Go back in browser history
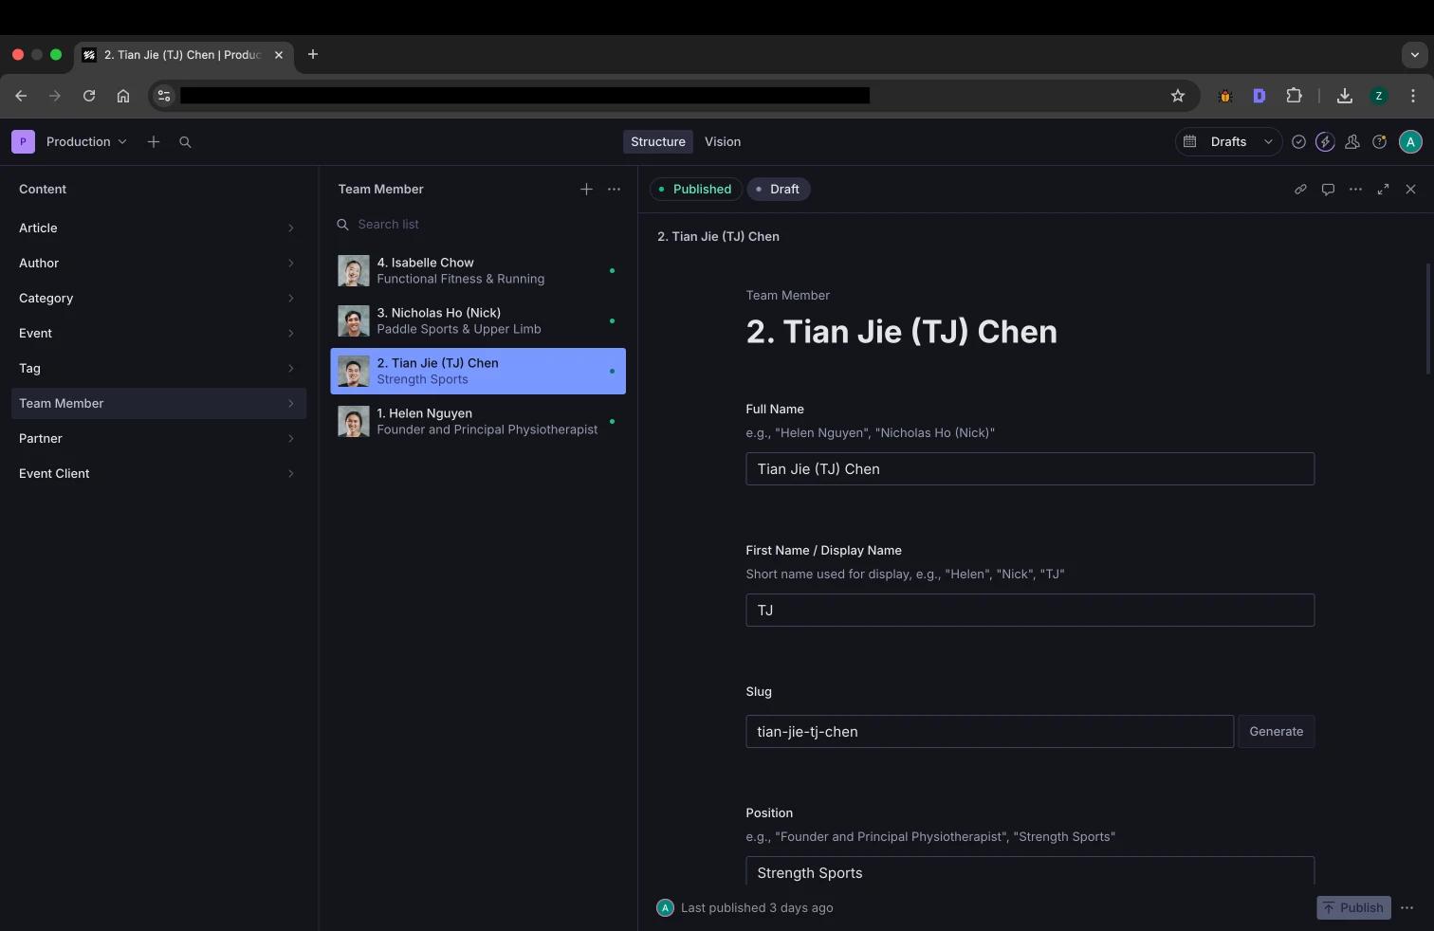 pyautogui.click(x=21, y=96)
